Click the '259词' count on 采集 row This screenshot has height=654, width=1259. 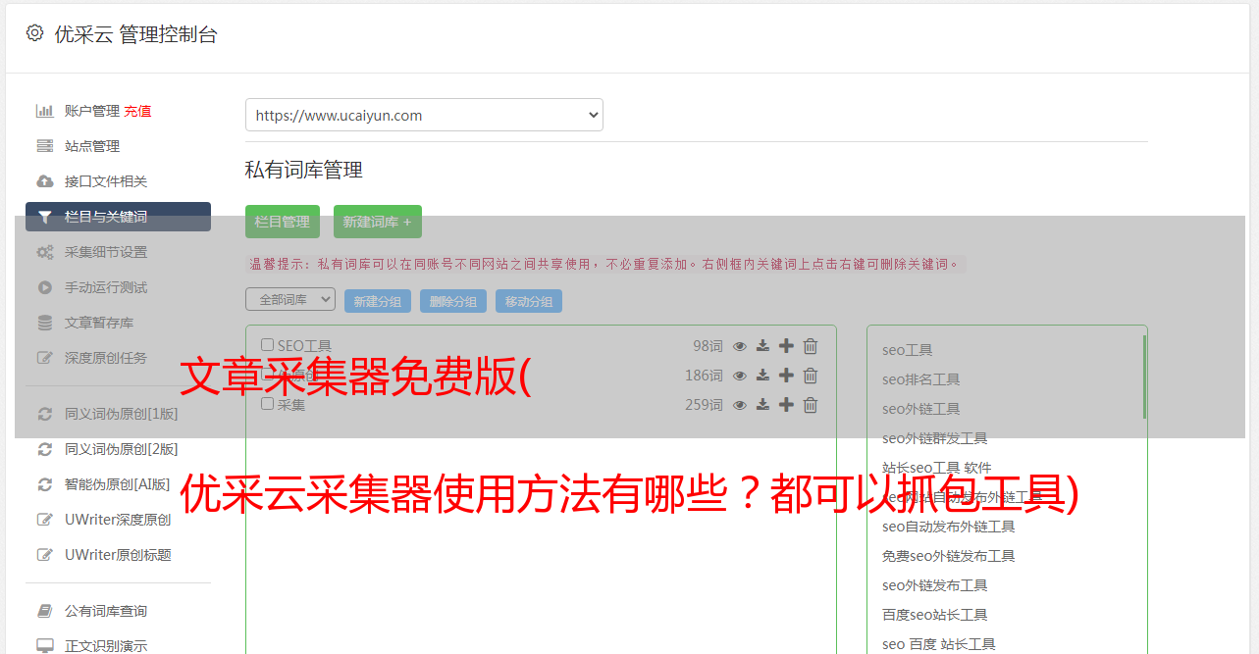(705, 405)
